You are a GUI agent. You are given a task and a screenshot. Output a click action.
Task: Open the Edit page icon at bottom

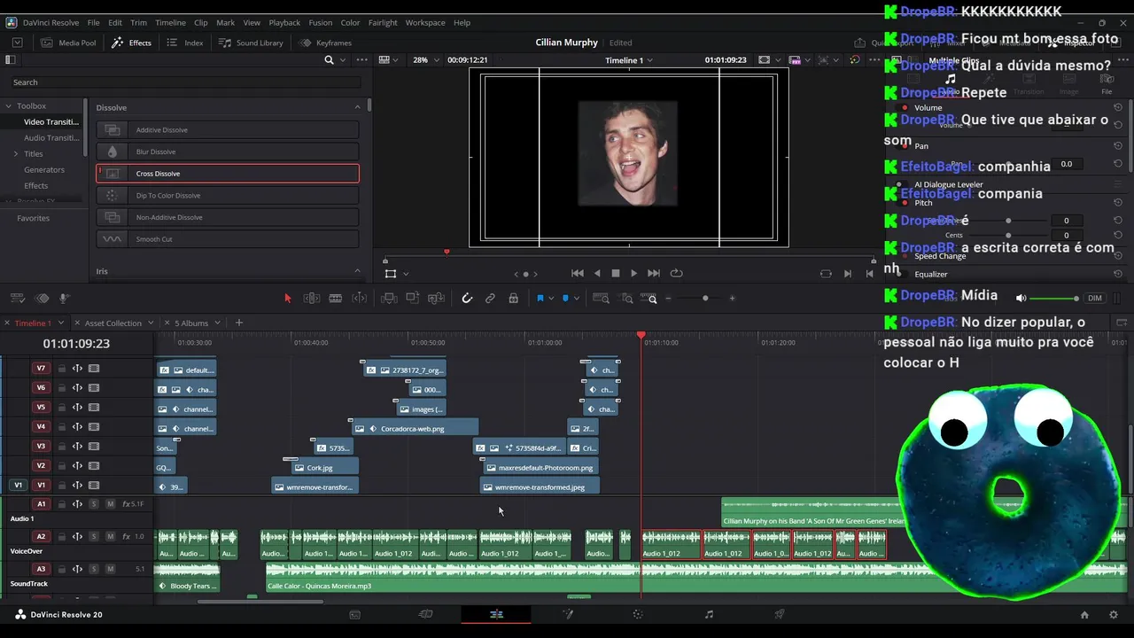tap(496, 614)
